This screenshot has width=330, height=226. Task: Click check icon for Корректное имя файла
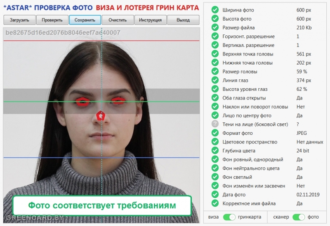point(215,203)
